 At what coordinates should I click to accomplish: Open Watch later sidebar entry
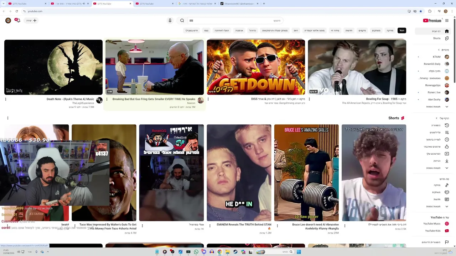coord(433,139)
